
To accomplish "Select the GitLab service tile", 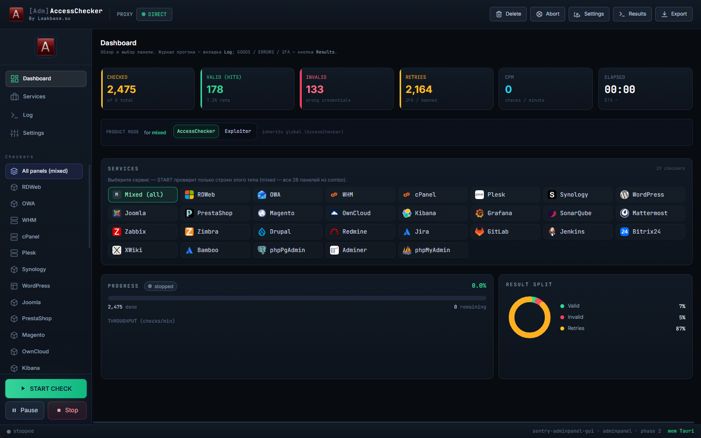I will click(505, 232).
